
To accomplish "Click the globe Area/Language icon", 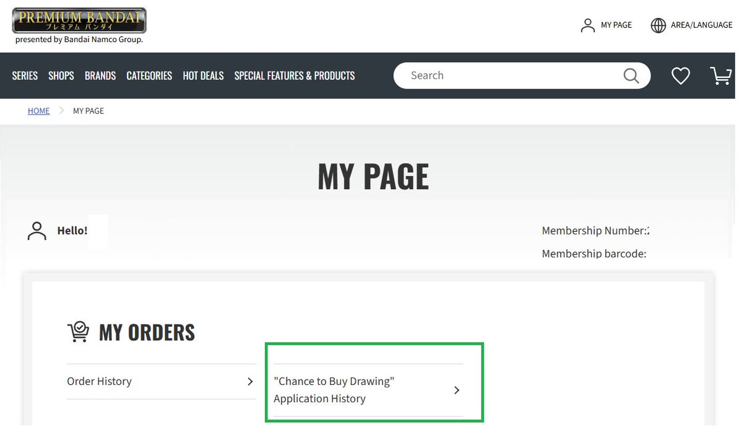I will (658, 25).
